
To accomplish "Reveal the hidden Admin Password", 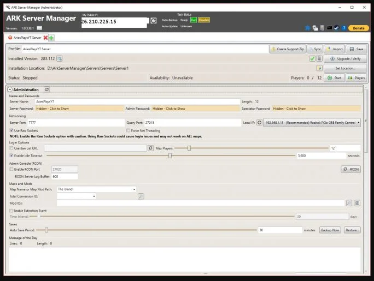I will point(196,109).
